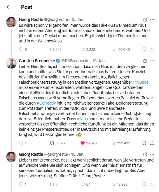The image size is (159, 192).
Task: Repost Carsten Brennecke's tweet with 3.896 reposts
Action: tap(57, 143)
